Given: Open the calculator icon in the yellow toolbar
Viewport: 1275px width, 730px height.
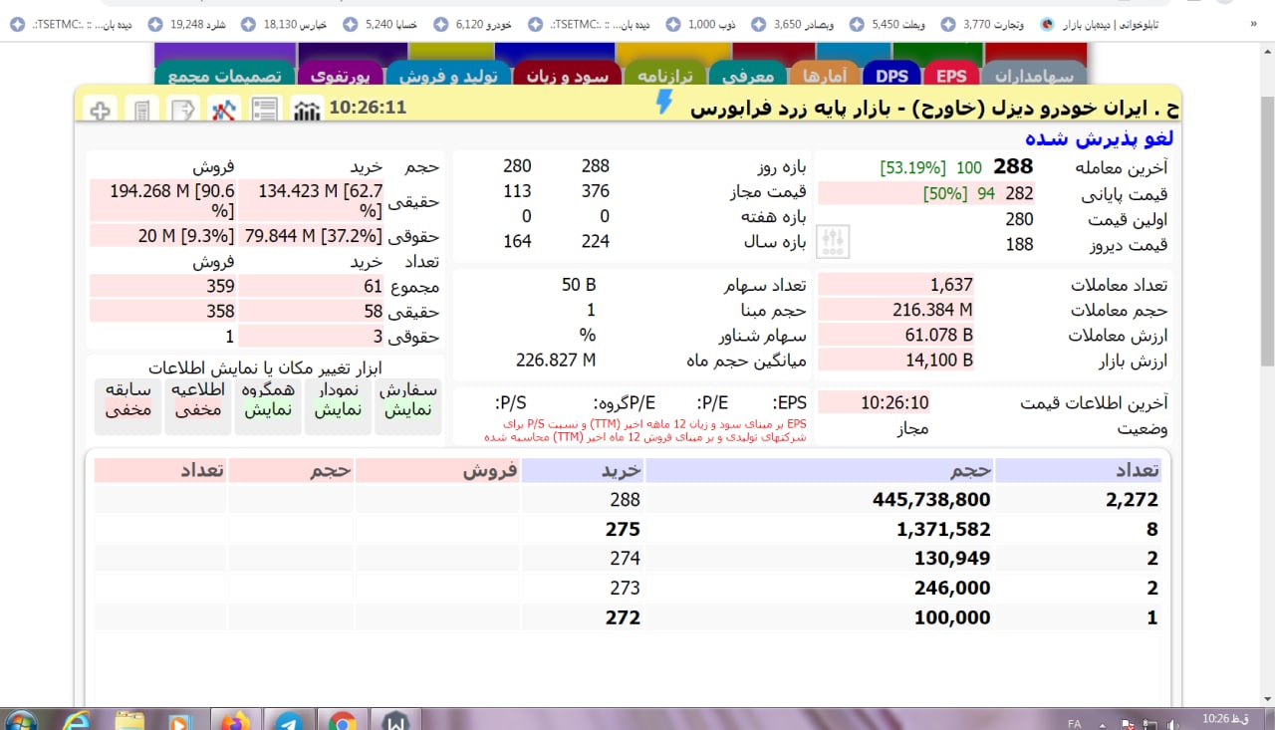Looking at the screenshot, I should point(141,110).
